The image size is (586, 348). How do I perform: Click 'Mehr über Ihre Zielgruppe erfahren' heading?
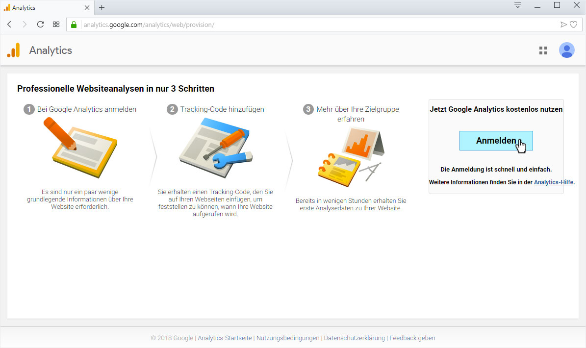tap(357, 114)
